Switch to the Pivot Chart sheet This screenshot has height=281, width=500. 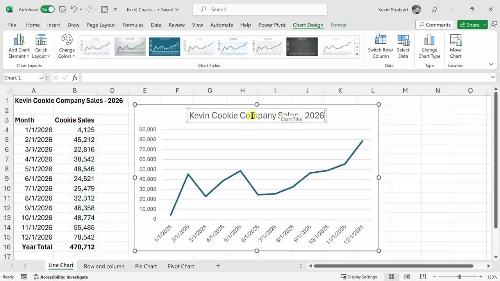[180, 266]
